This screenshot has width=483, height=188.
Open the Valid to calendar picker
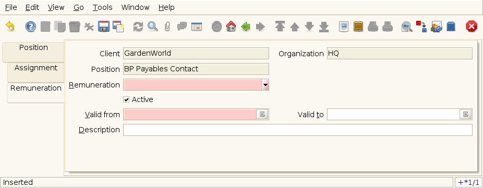[x=466, y=114]
